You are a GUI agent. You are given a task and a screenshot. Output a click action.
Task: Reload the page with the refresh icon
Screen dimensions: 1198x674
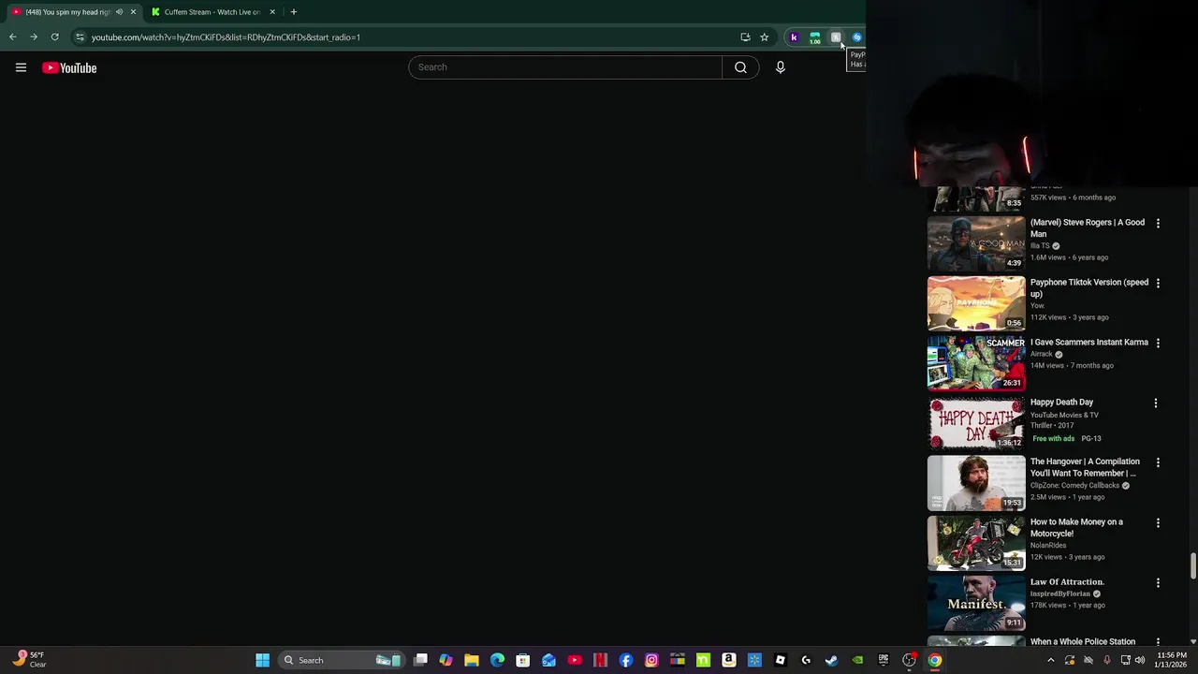[x=55, y=37]
